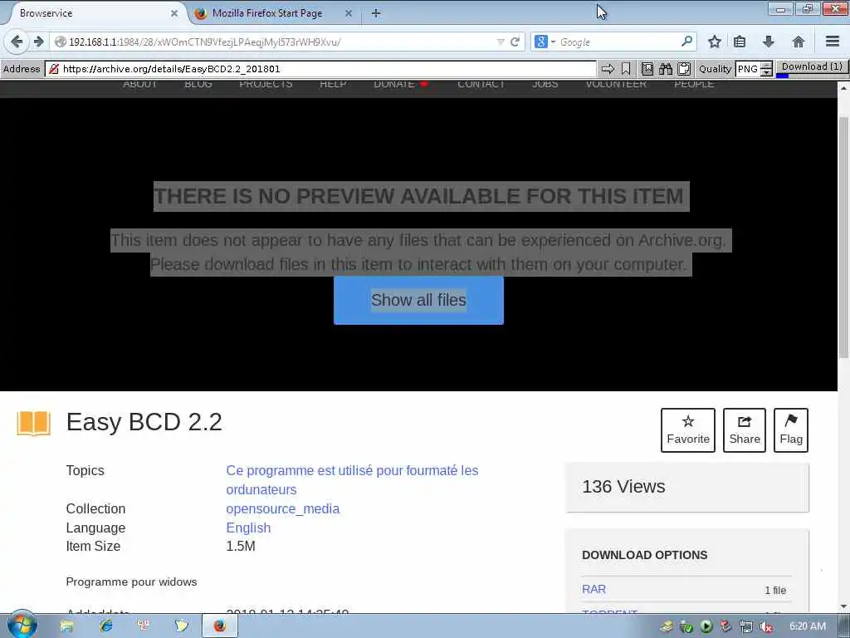
Task: Click the Browservice clipboard icon
Action: (x=684, y=69)
